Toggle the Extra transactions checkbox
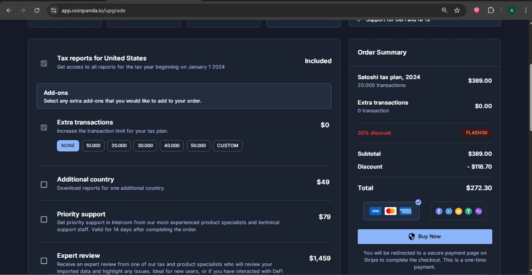 (x=44, y=128)
